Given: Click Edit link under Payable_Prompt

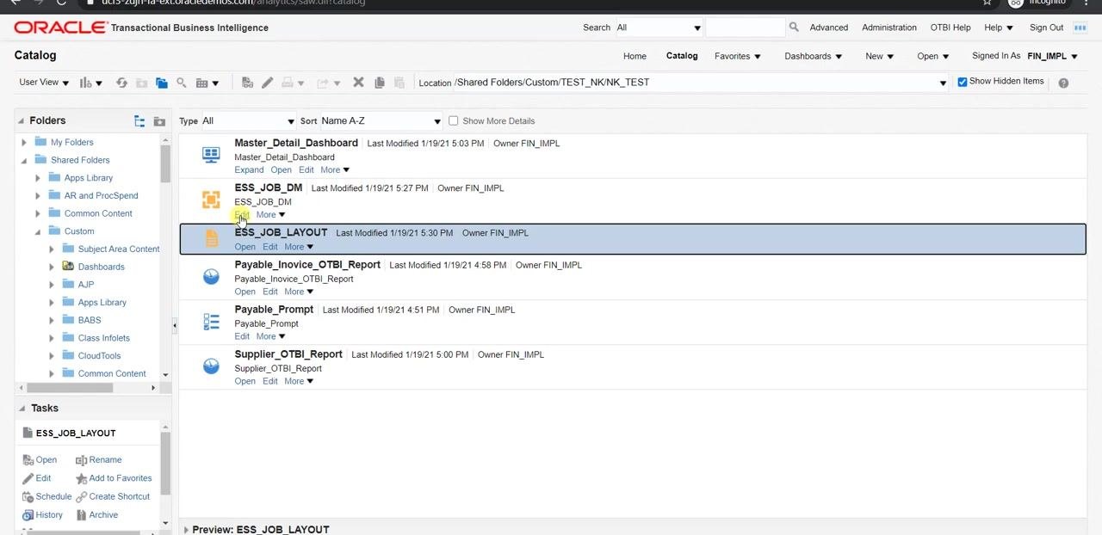Looking at the screenshot, I should pyautogui.click(x=242, y=336).
